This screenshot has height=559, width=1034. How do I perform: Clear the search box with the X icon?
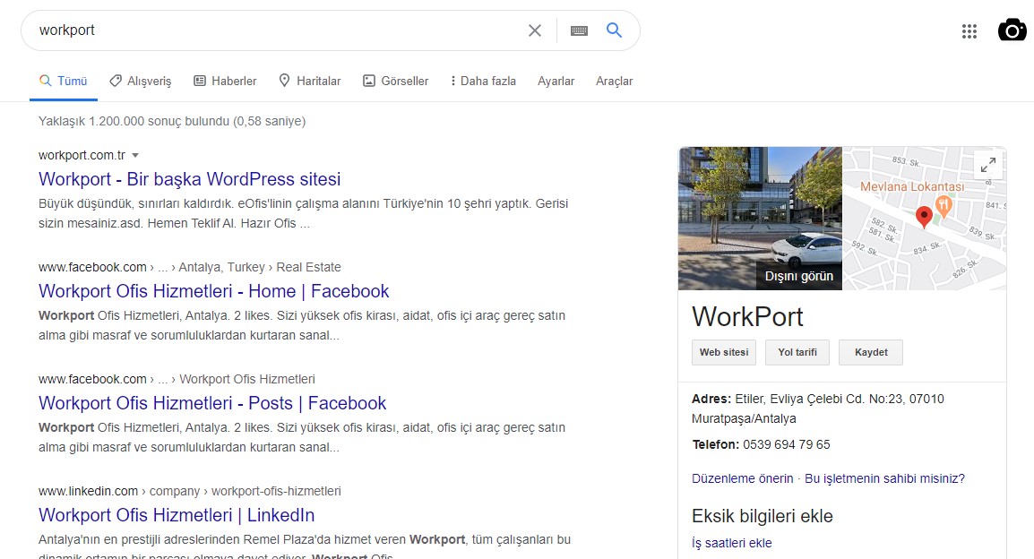pos(535,30)
